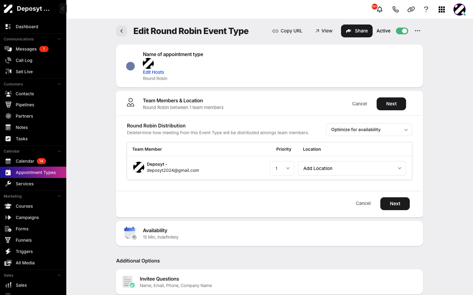Open the Priority dropdown
The image size is (473, 295).
(282, 168)
